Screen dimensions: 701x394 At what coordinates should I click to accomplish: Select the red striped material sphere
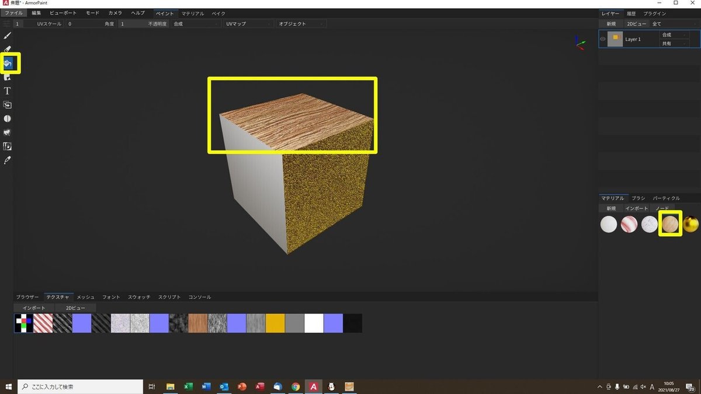pos(629,224)
